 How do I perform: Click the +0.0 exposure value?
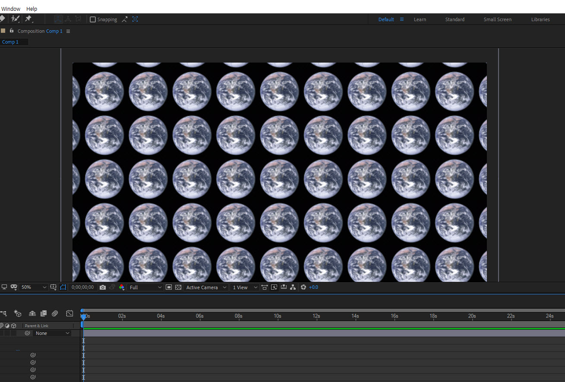(x=314, y=287)
